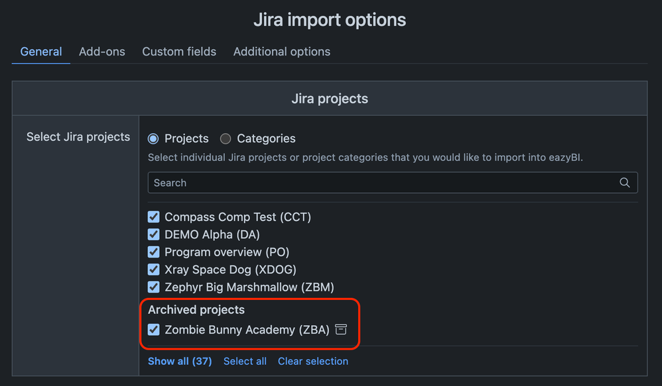Screen dimensions: 662x386
Task: Uncheck the Program overview project
Action: point(153,252)
